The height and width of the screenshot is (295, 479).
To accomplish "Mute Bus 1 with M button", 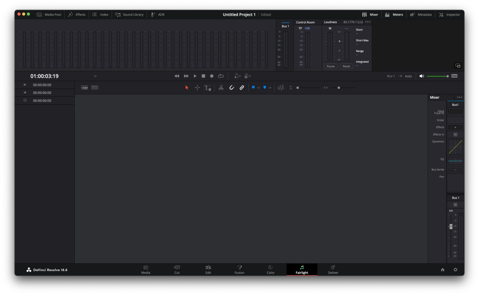I will (455, 205).
